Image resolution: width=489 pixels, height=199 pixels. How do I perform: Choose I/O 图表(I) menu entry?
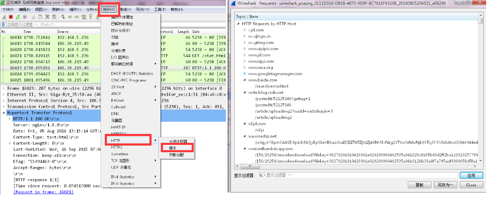[x=120, y=57]
